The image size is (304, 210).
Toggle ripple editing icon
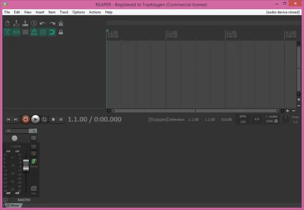[25, 32]
